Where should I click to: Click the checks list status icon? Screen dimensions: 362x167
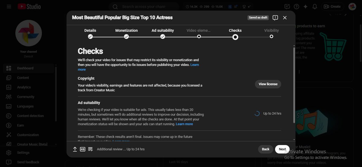click(90, 149)
